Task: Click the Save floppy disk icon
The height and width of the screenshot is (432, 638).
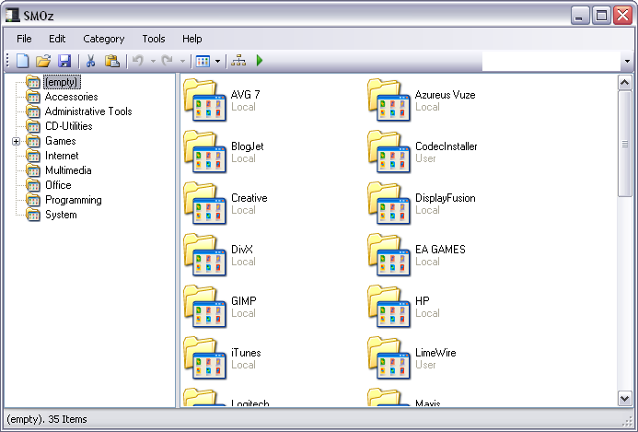Action: 64,61
